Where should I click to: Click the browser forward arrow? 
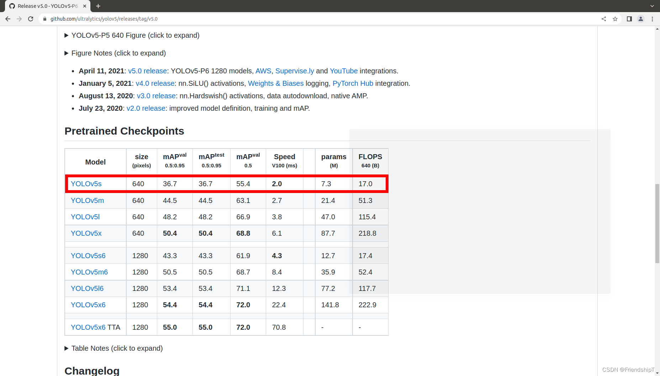click(x=19, y=19)
